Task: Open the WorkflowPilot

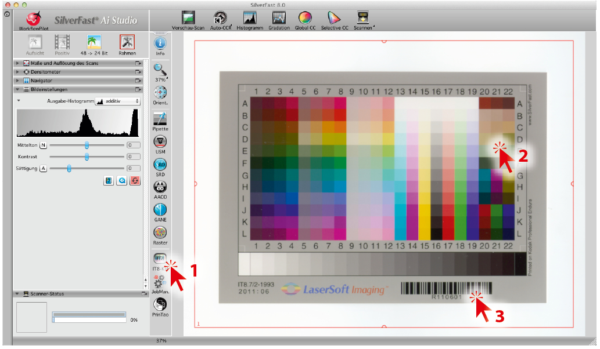Action: pyautogui.click(x=34, y=20)
